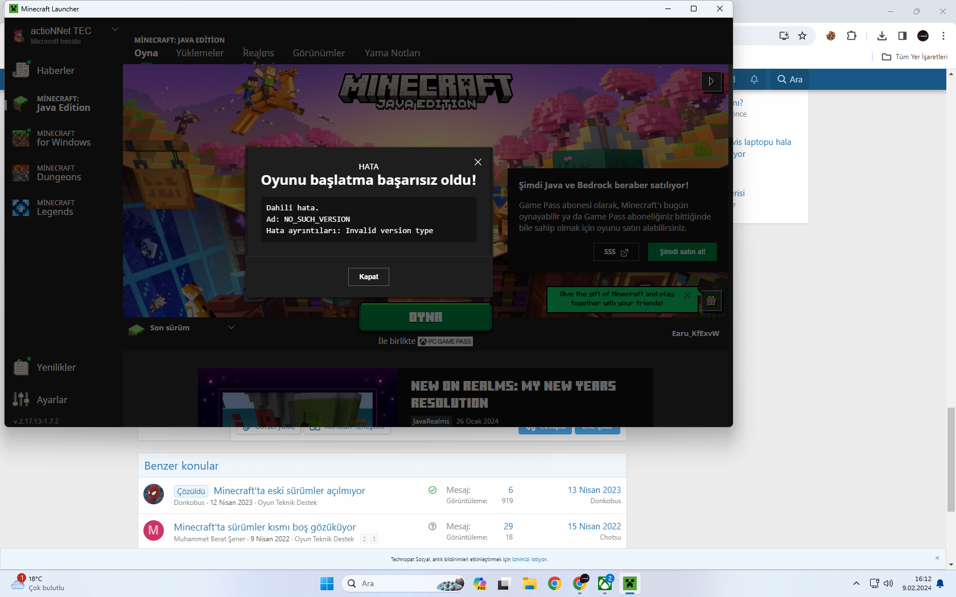
Task: Click the 'izninizi istiyor' notification link
Action: pos(529,559)
